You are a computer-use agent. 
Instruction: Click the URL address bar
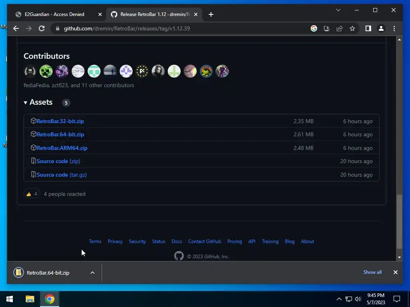(181, 28)
